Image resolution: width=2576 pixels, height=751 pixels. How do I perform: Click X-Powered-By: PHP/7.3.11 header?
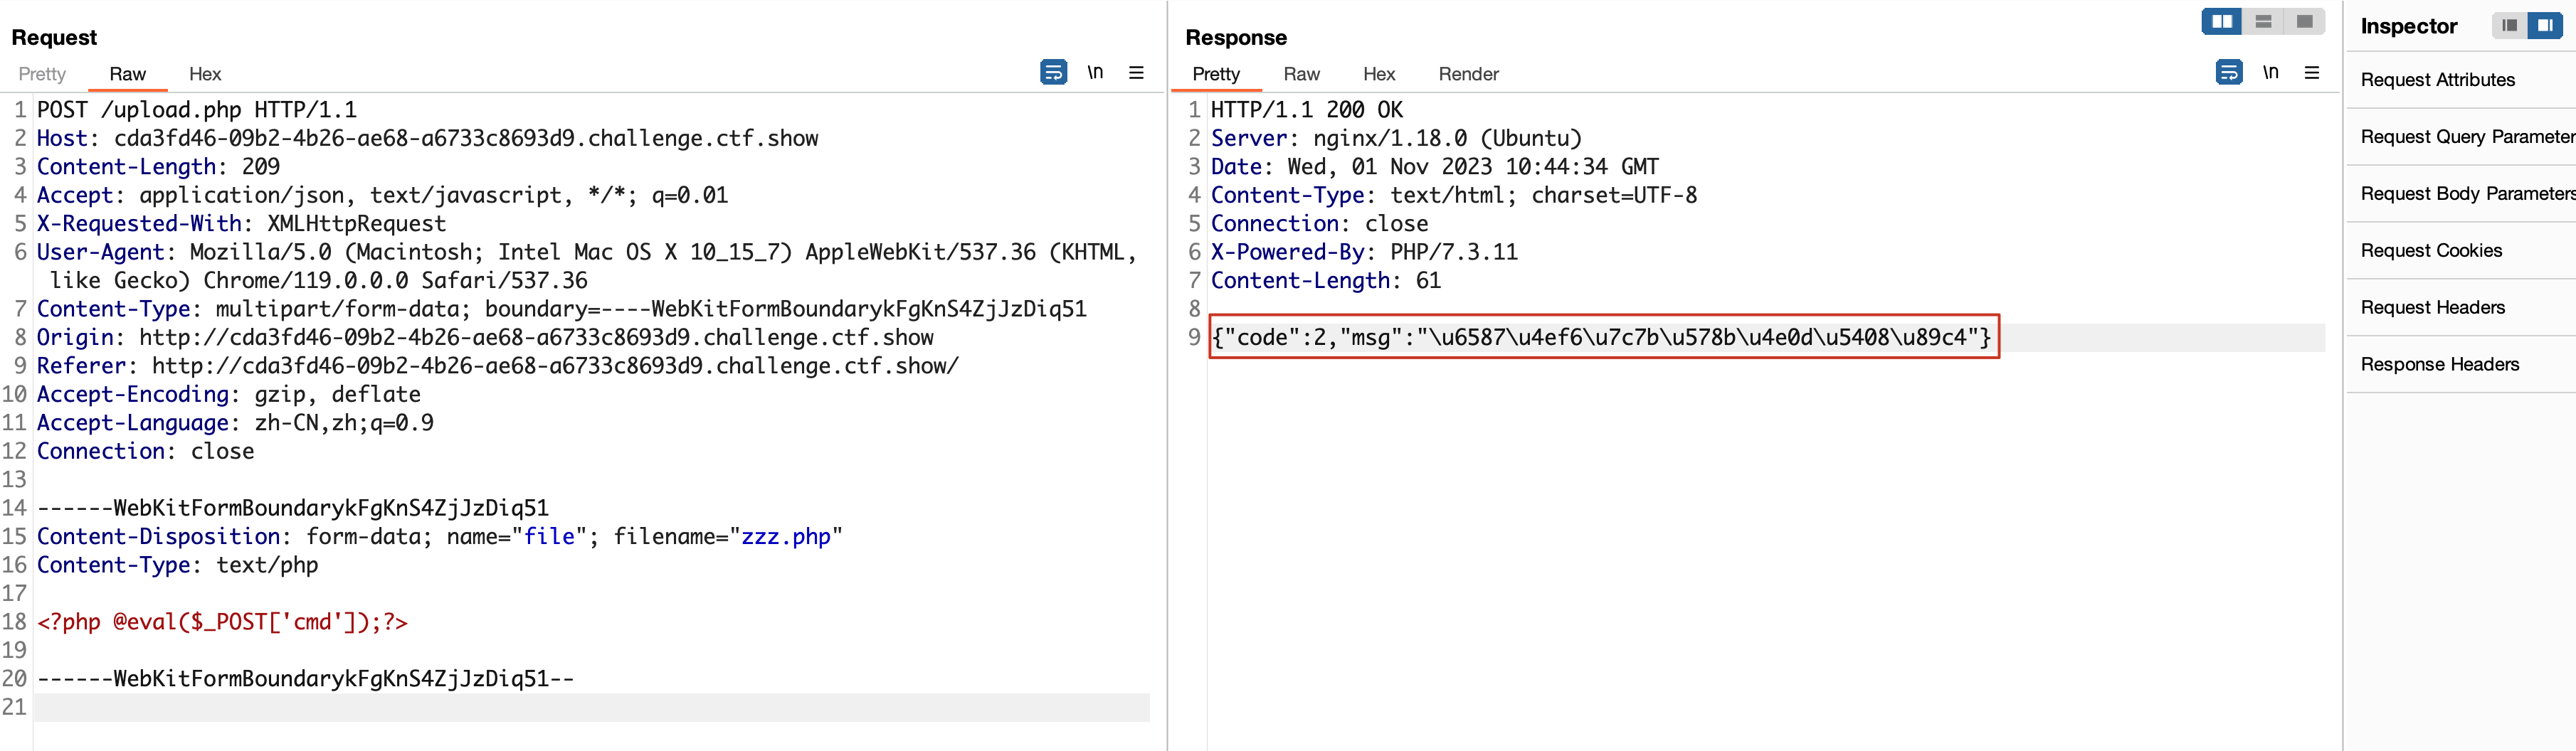pos(1364,253)
